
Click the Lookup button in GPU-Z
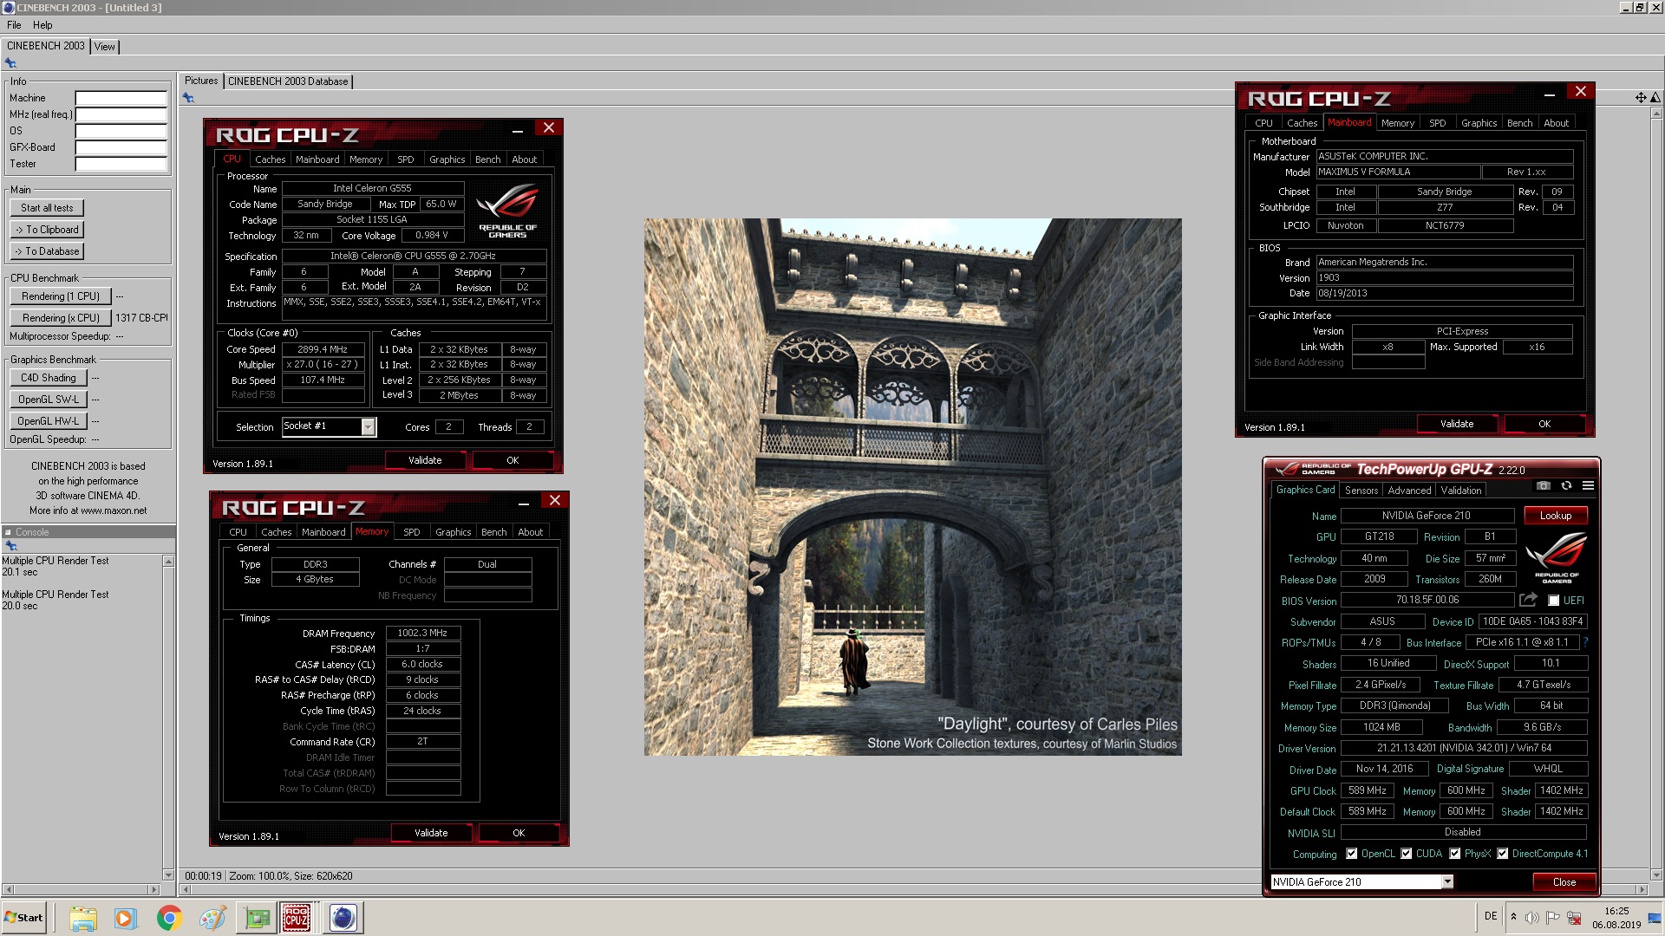(1555, 516)
